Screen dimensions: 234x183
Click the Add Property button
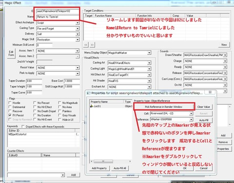[x=99, y=168]
